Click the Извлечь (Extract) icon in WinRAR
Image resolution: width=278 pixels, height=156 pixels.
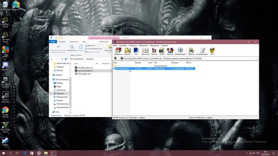pyautogui.click(x=127, y=51)
